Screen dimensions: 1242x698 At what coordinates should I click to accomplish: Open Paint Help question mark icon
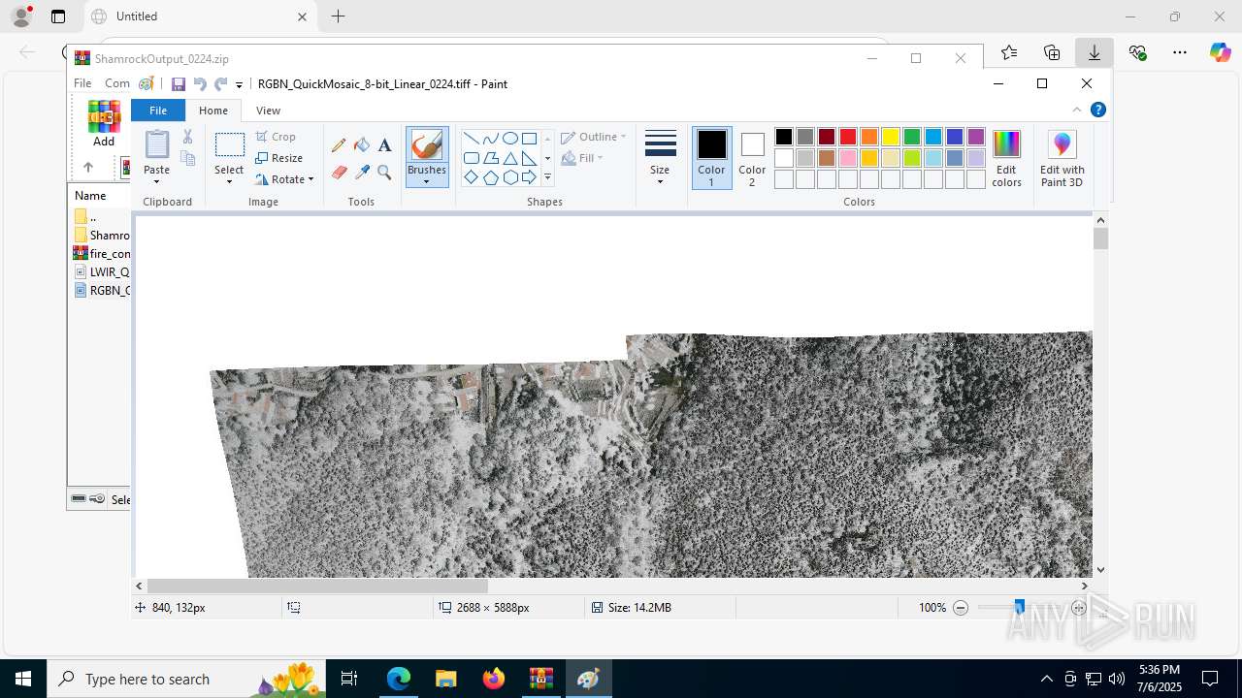point(1097,110)
